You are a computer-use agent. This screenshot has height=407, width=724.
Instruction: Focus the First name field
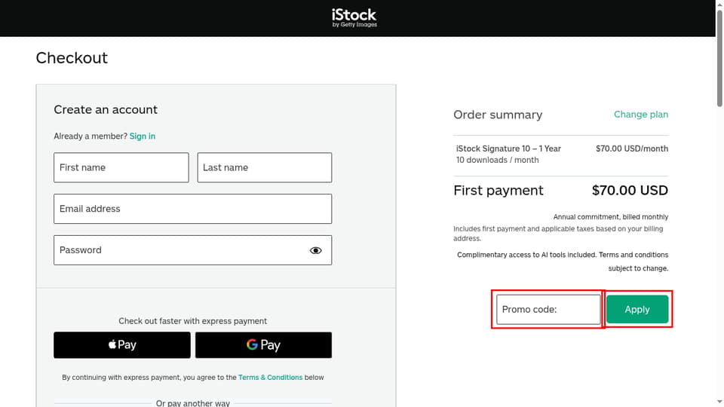tap(121, 167)
